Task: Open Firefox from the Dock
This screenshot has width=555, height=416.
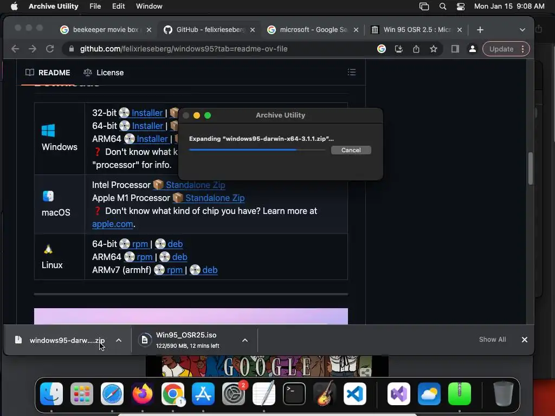Action: pos(143,394)
